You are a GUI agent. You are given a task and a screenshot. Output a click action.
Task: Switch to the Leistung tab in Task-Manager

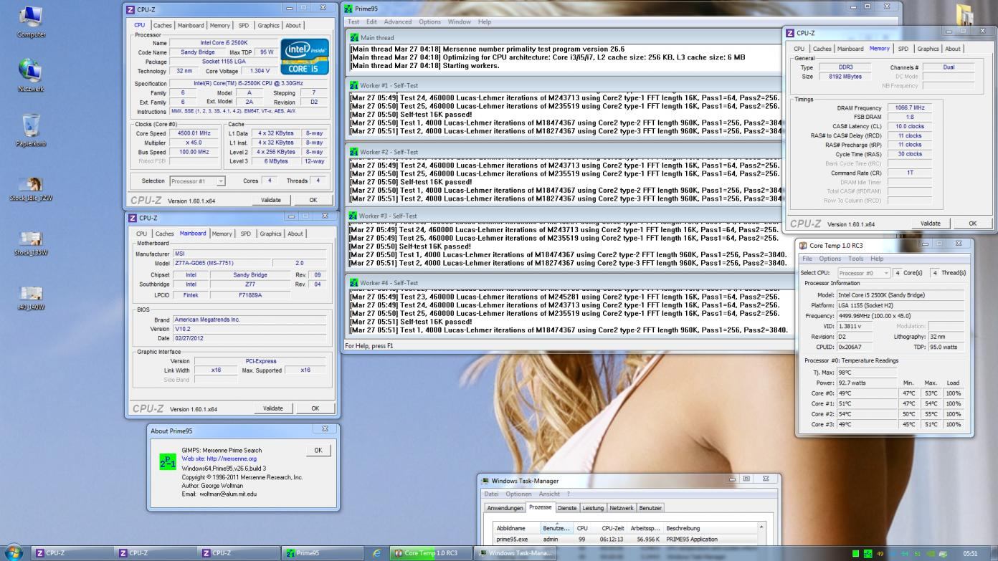(x=593, y=507)
